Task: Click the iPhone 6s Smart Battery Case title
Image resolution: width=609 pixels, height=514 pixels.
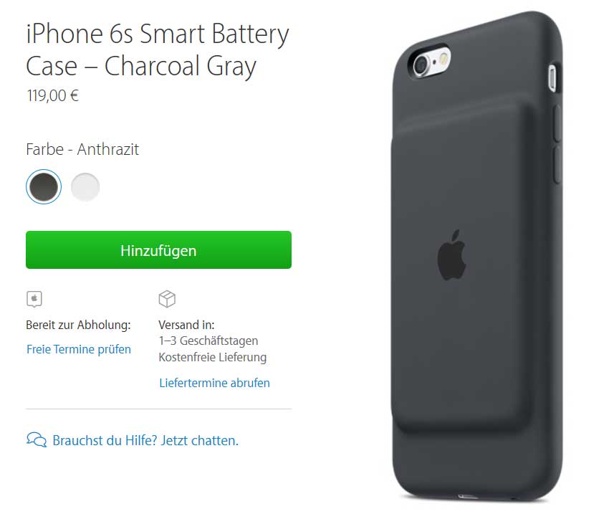Action: click(158, 49)
